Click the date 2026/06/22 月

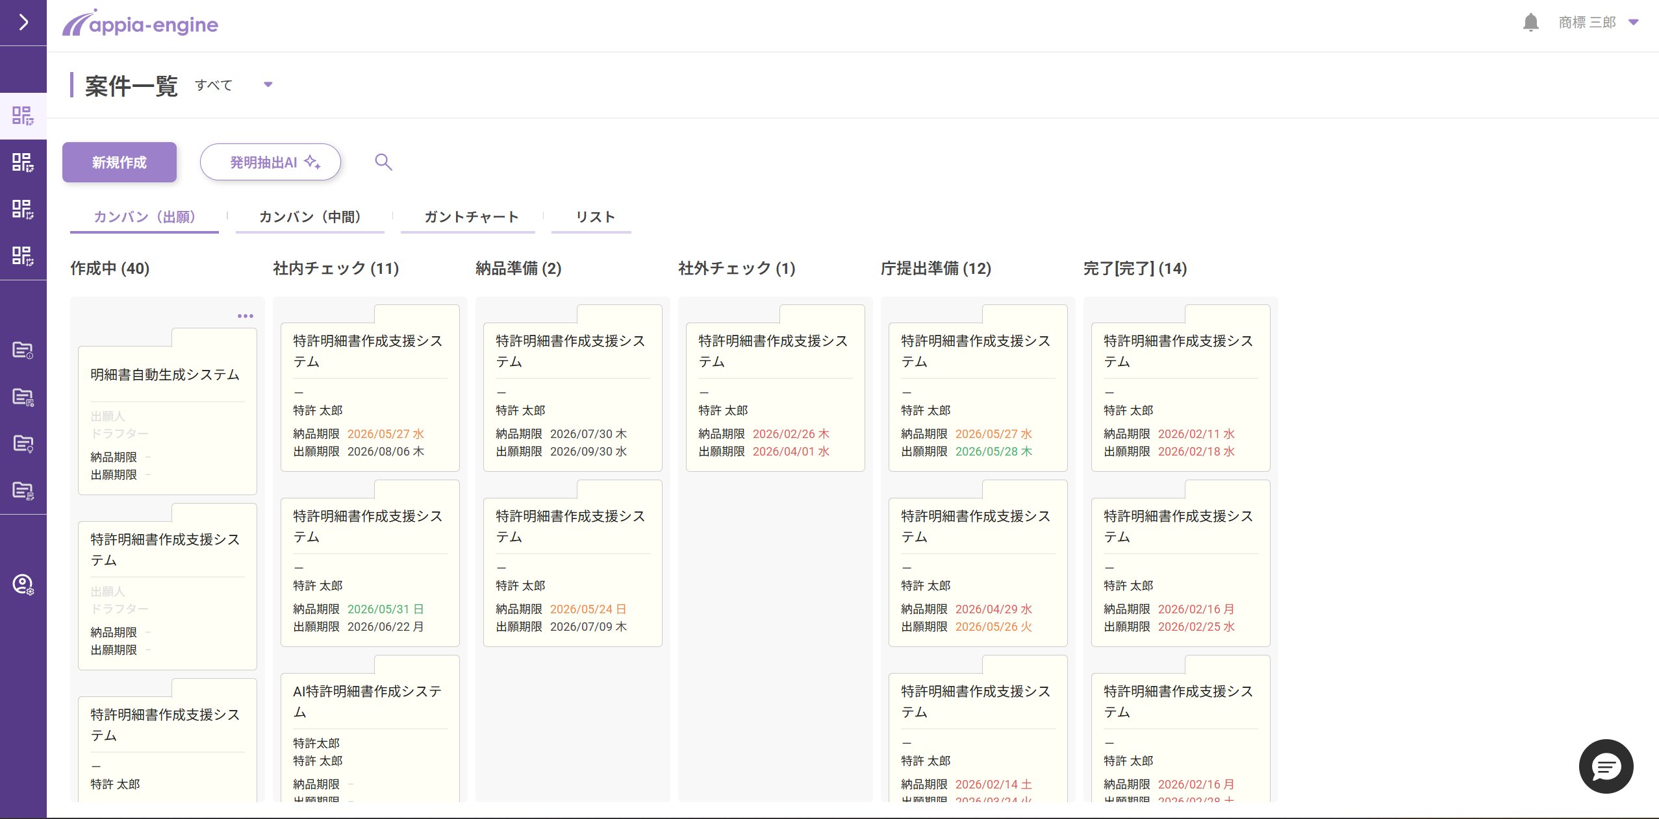coord(386,627)
